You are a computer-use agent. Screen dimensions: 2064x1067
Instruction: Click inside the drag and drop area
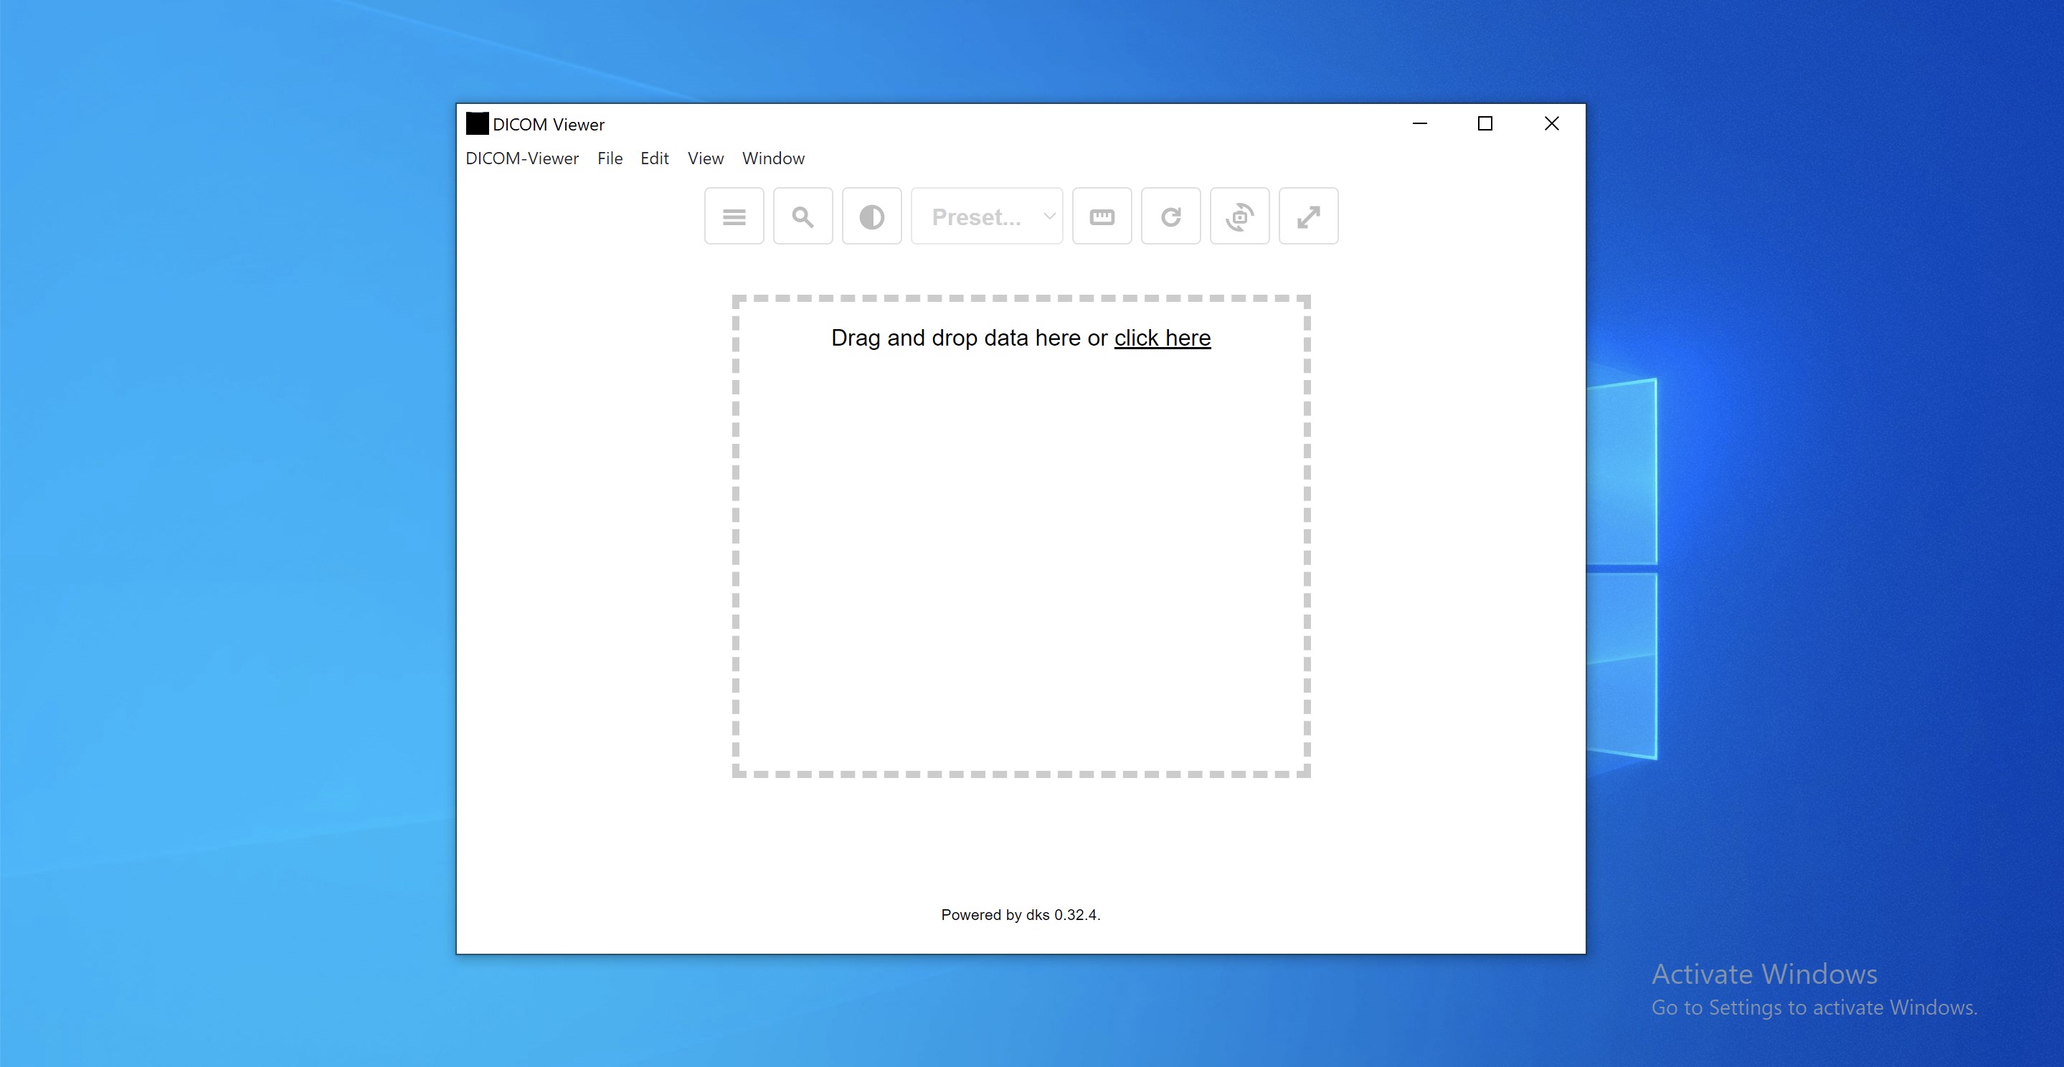(1021, 561)
